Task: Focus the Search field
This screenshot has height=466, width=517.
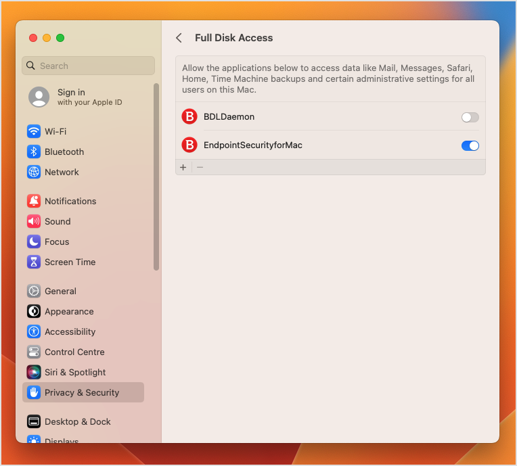Action: pyautogui.click(x=89, y=66)
